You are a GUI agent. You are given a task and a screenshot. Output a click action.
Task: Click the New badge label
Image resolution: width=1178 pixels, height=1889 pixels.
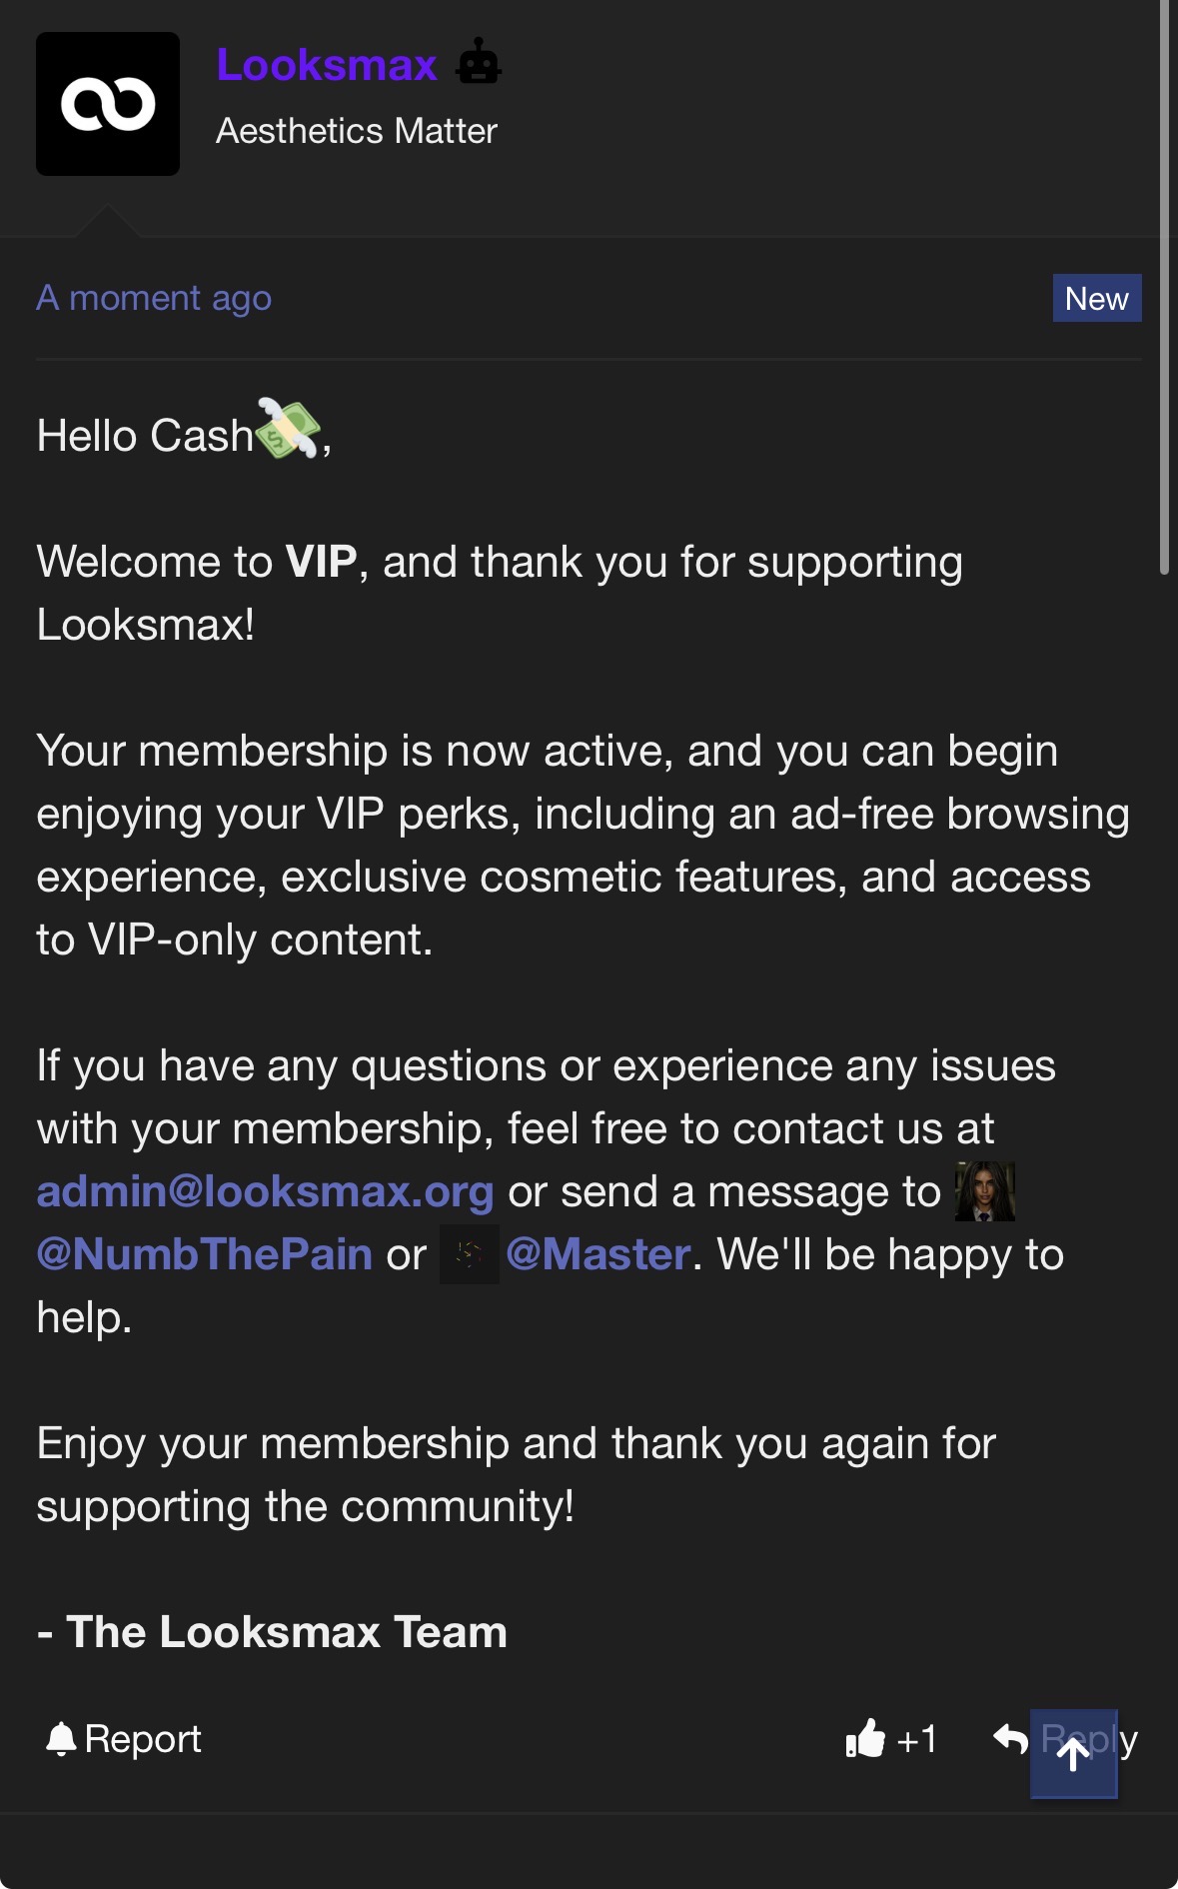coord(1097,298)
